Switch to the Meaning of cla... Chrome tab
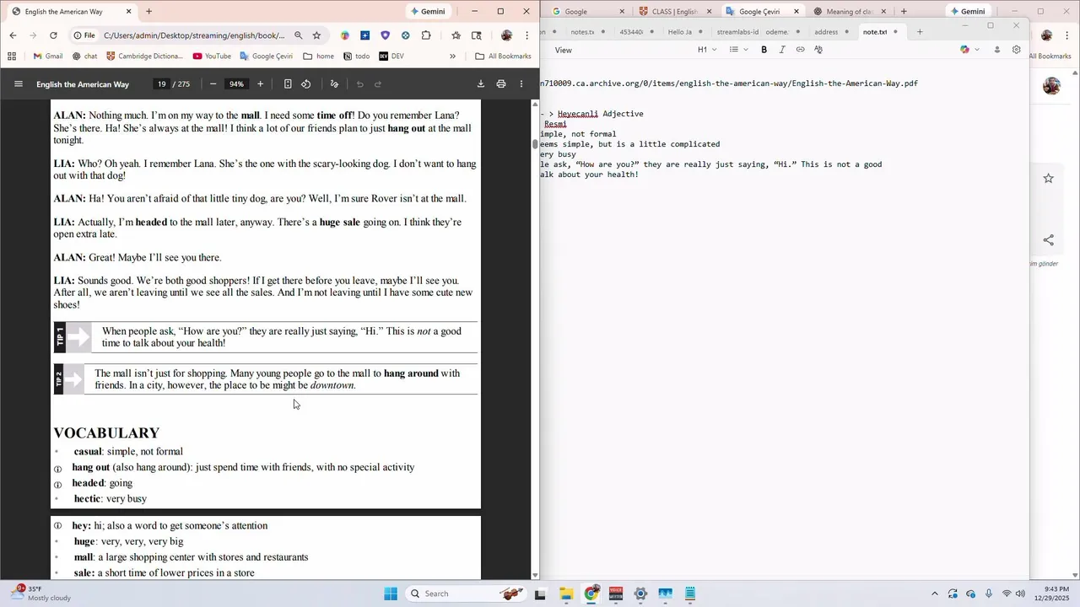 click(849, 12)
